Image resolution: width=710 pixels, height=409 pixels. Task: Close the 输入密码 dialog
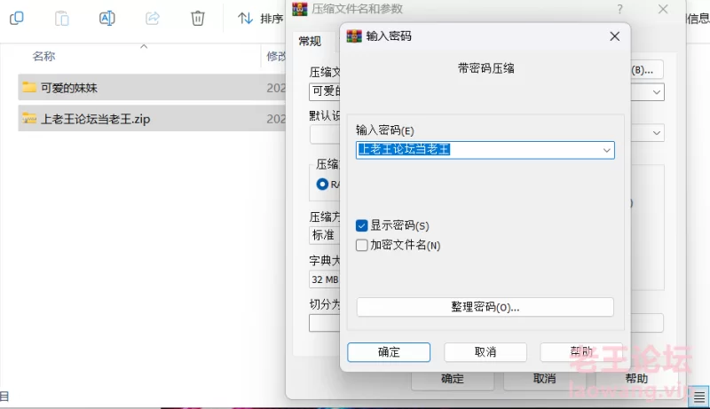(x=614, y=36)
